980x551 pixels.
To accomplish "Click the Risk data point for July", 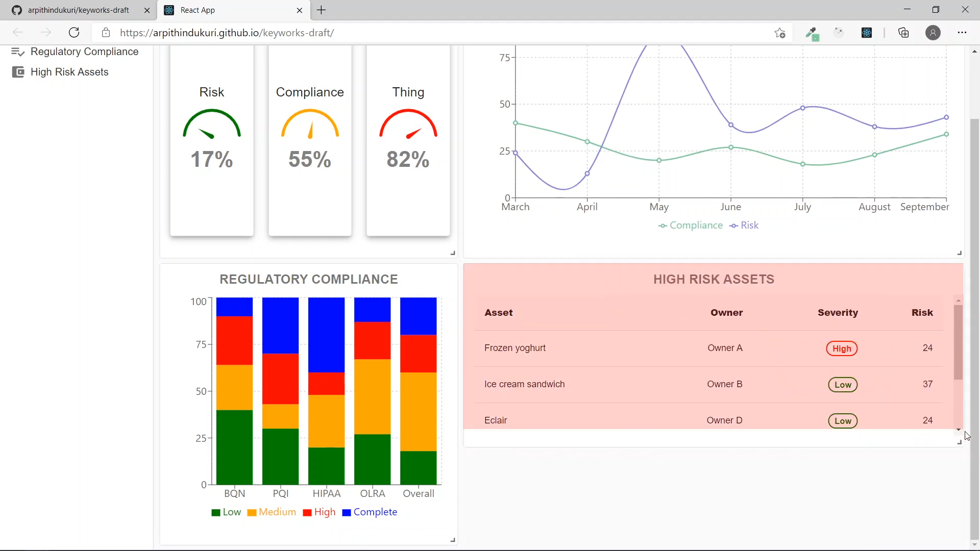I will (x=803, y=108).
